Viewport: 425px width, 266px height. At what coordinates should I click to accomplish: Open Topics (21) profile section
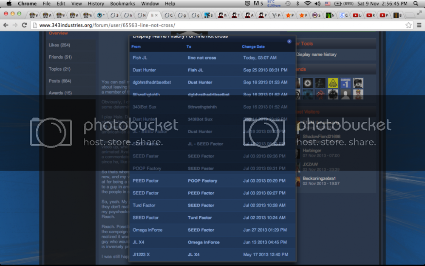pyautogui.click(x=59, y=69)
